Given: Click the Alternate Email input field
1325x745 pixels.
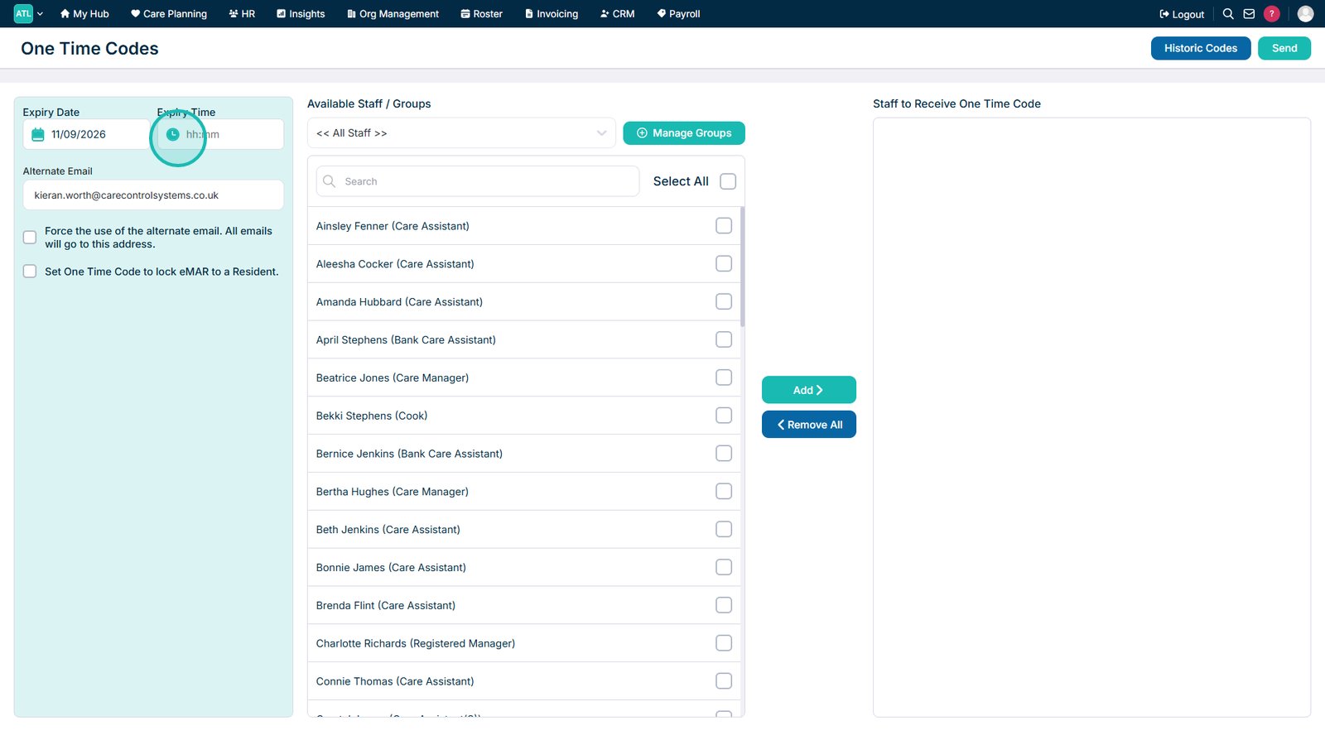Looking at the screenshot, I should coord(153,195).
